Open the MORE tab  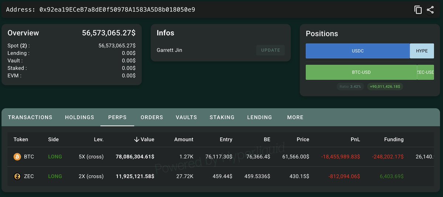click(295, 117)
